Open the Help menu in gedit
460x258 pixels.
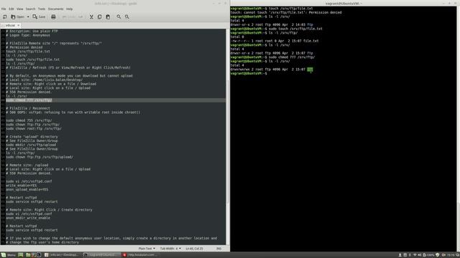(x=69, y=9)
